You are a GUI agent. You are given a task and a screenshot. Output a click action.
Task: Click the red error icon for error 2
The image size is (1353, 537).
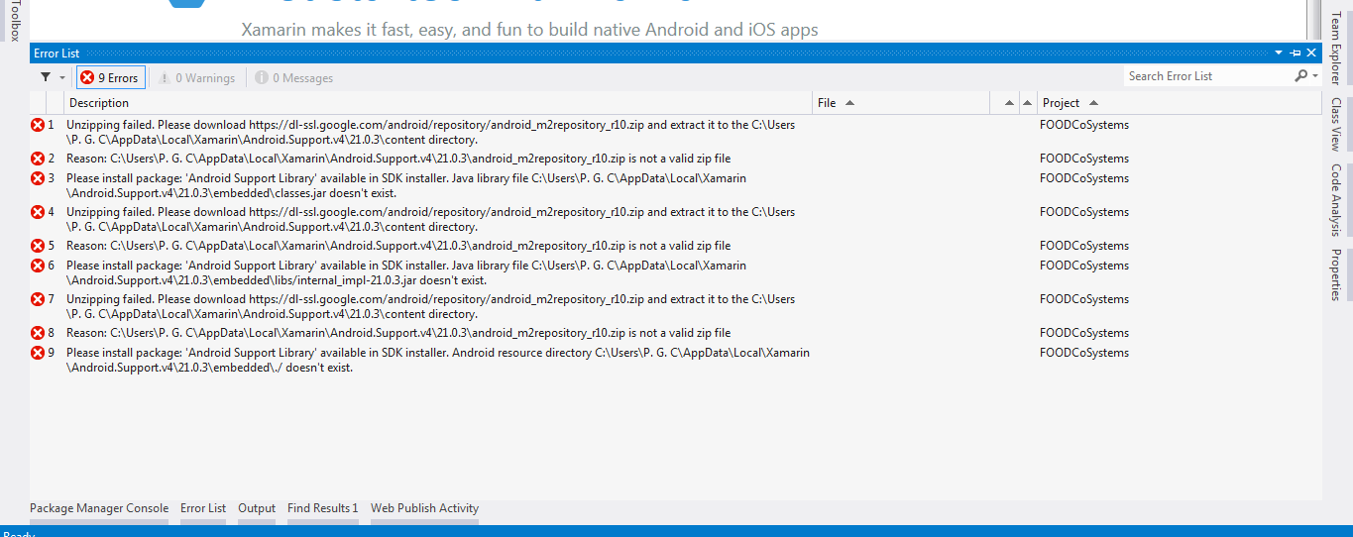38,159
